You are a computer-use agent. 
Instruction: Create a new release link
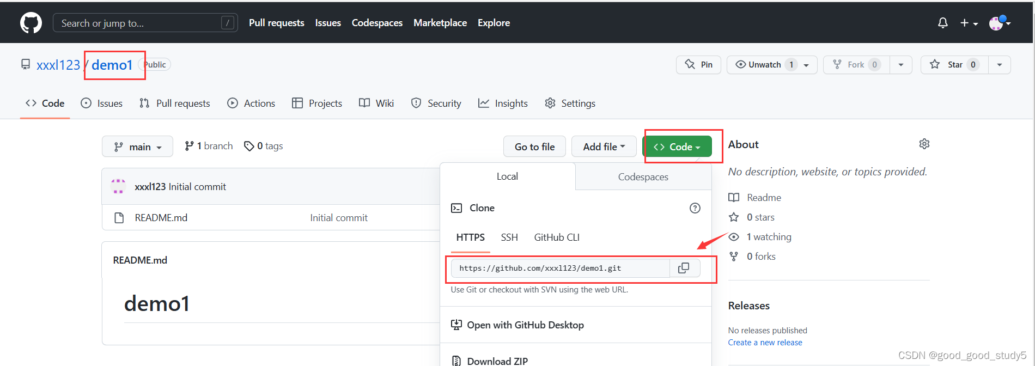click(x=765, y=343)
